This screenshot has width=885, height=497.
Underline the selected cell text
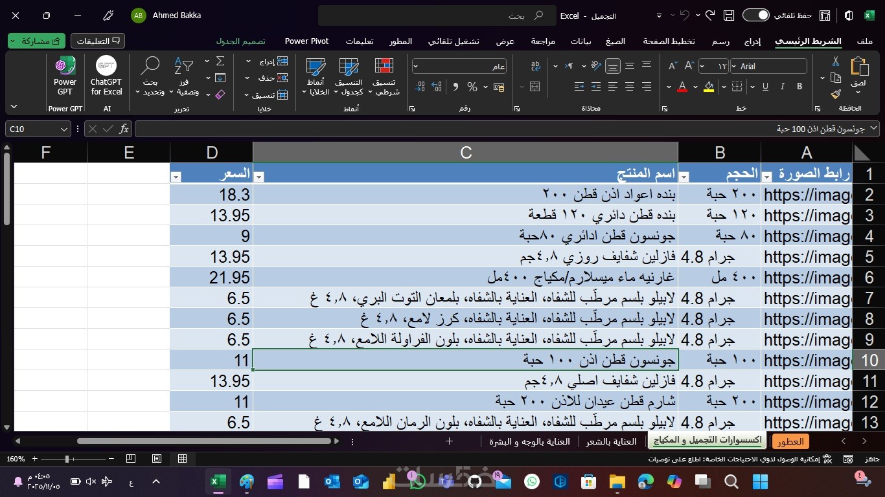[766, 86]
